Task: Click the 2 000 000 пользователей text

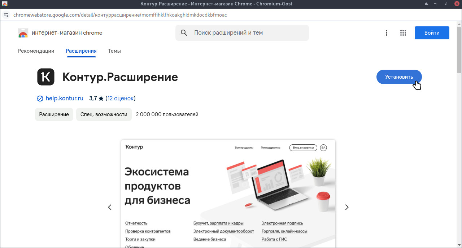Action: tap(167, 114)
